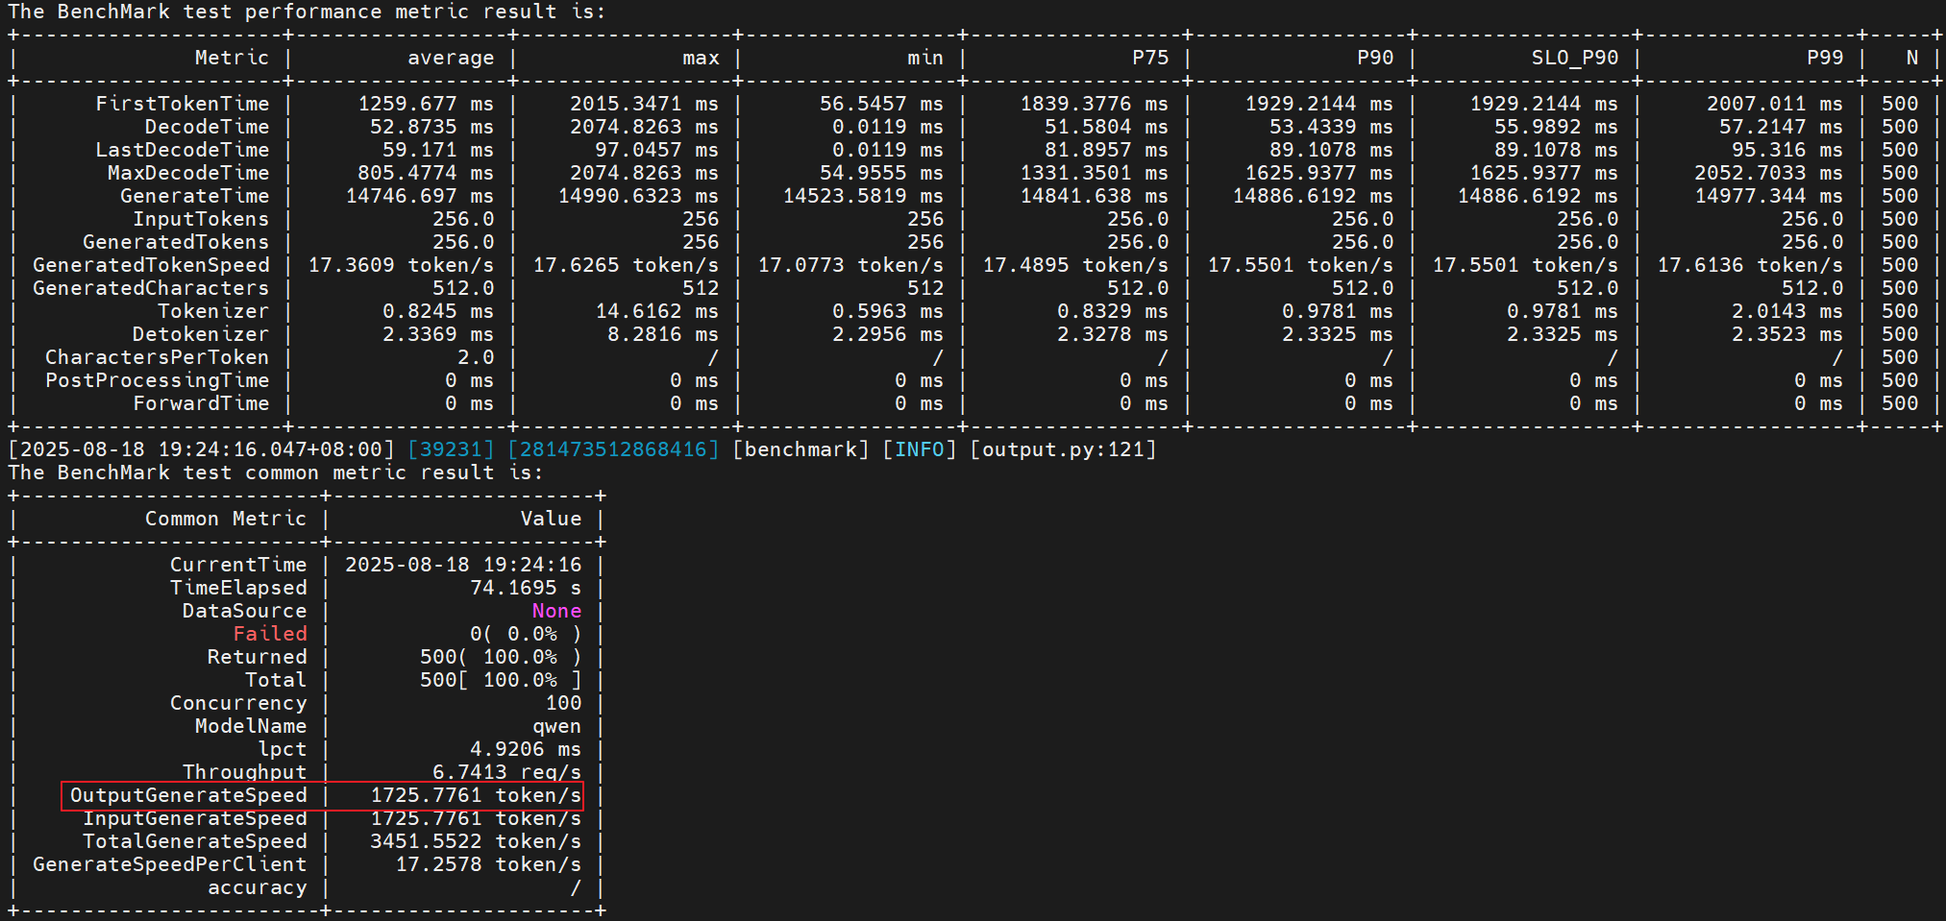Image resolution: width=1946 pixels, height=921 pixels.
Task: Select GenerateTime P99 value 14977.344 ms
Action: [x=1769, y=196]
